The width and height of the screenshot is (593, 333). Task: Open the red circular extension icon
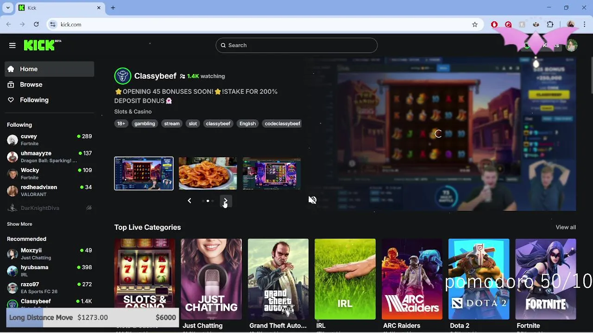pos(508,25)
